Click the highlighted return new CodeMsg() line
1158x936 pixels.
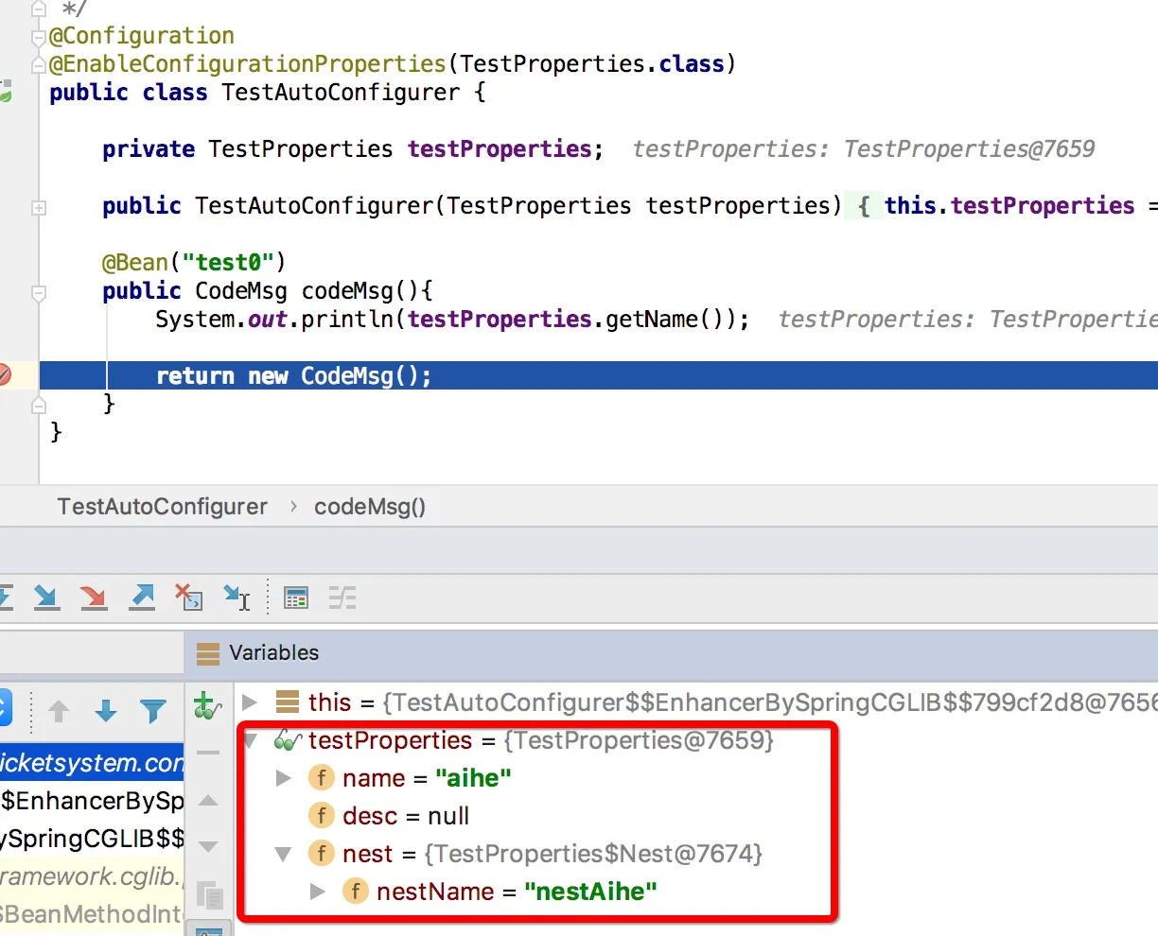coord(293,376)
